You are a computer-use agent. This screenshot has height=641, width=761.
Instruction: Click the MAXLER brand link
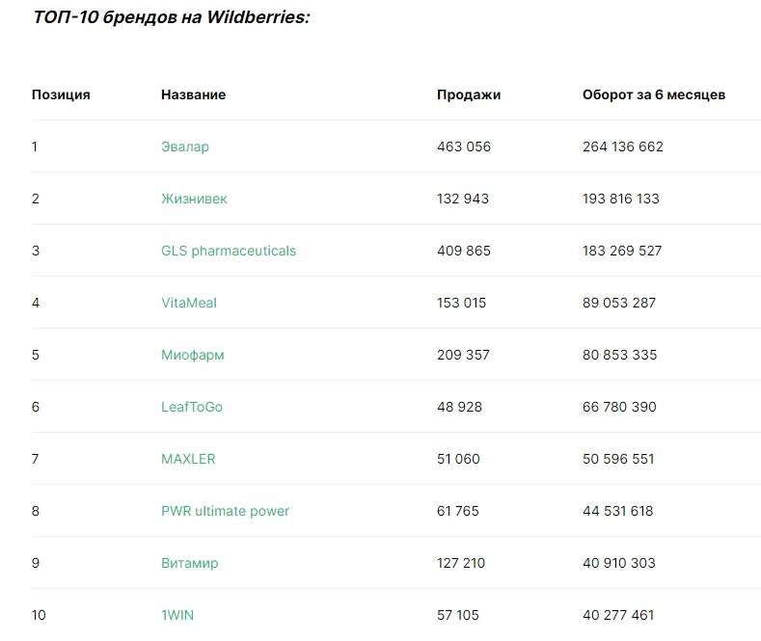tap(188, 459)
